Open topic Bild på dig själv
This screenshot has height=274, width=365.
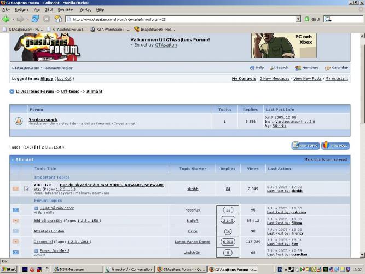coord(48,221)
